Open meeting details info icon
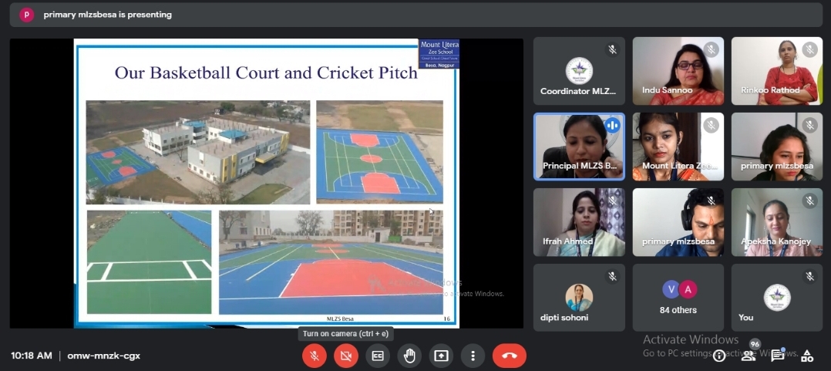 (719, 356)
